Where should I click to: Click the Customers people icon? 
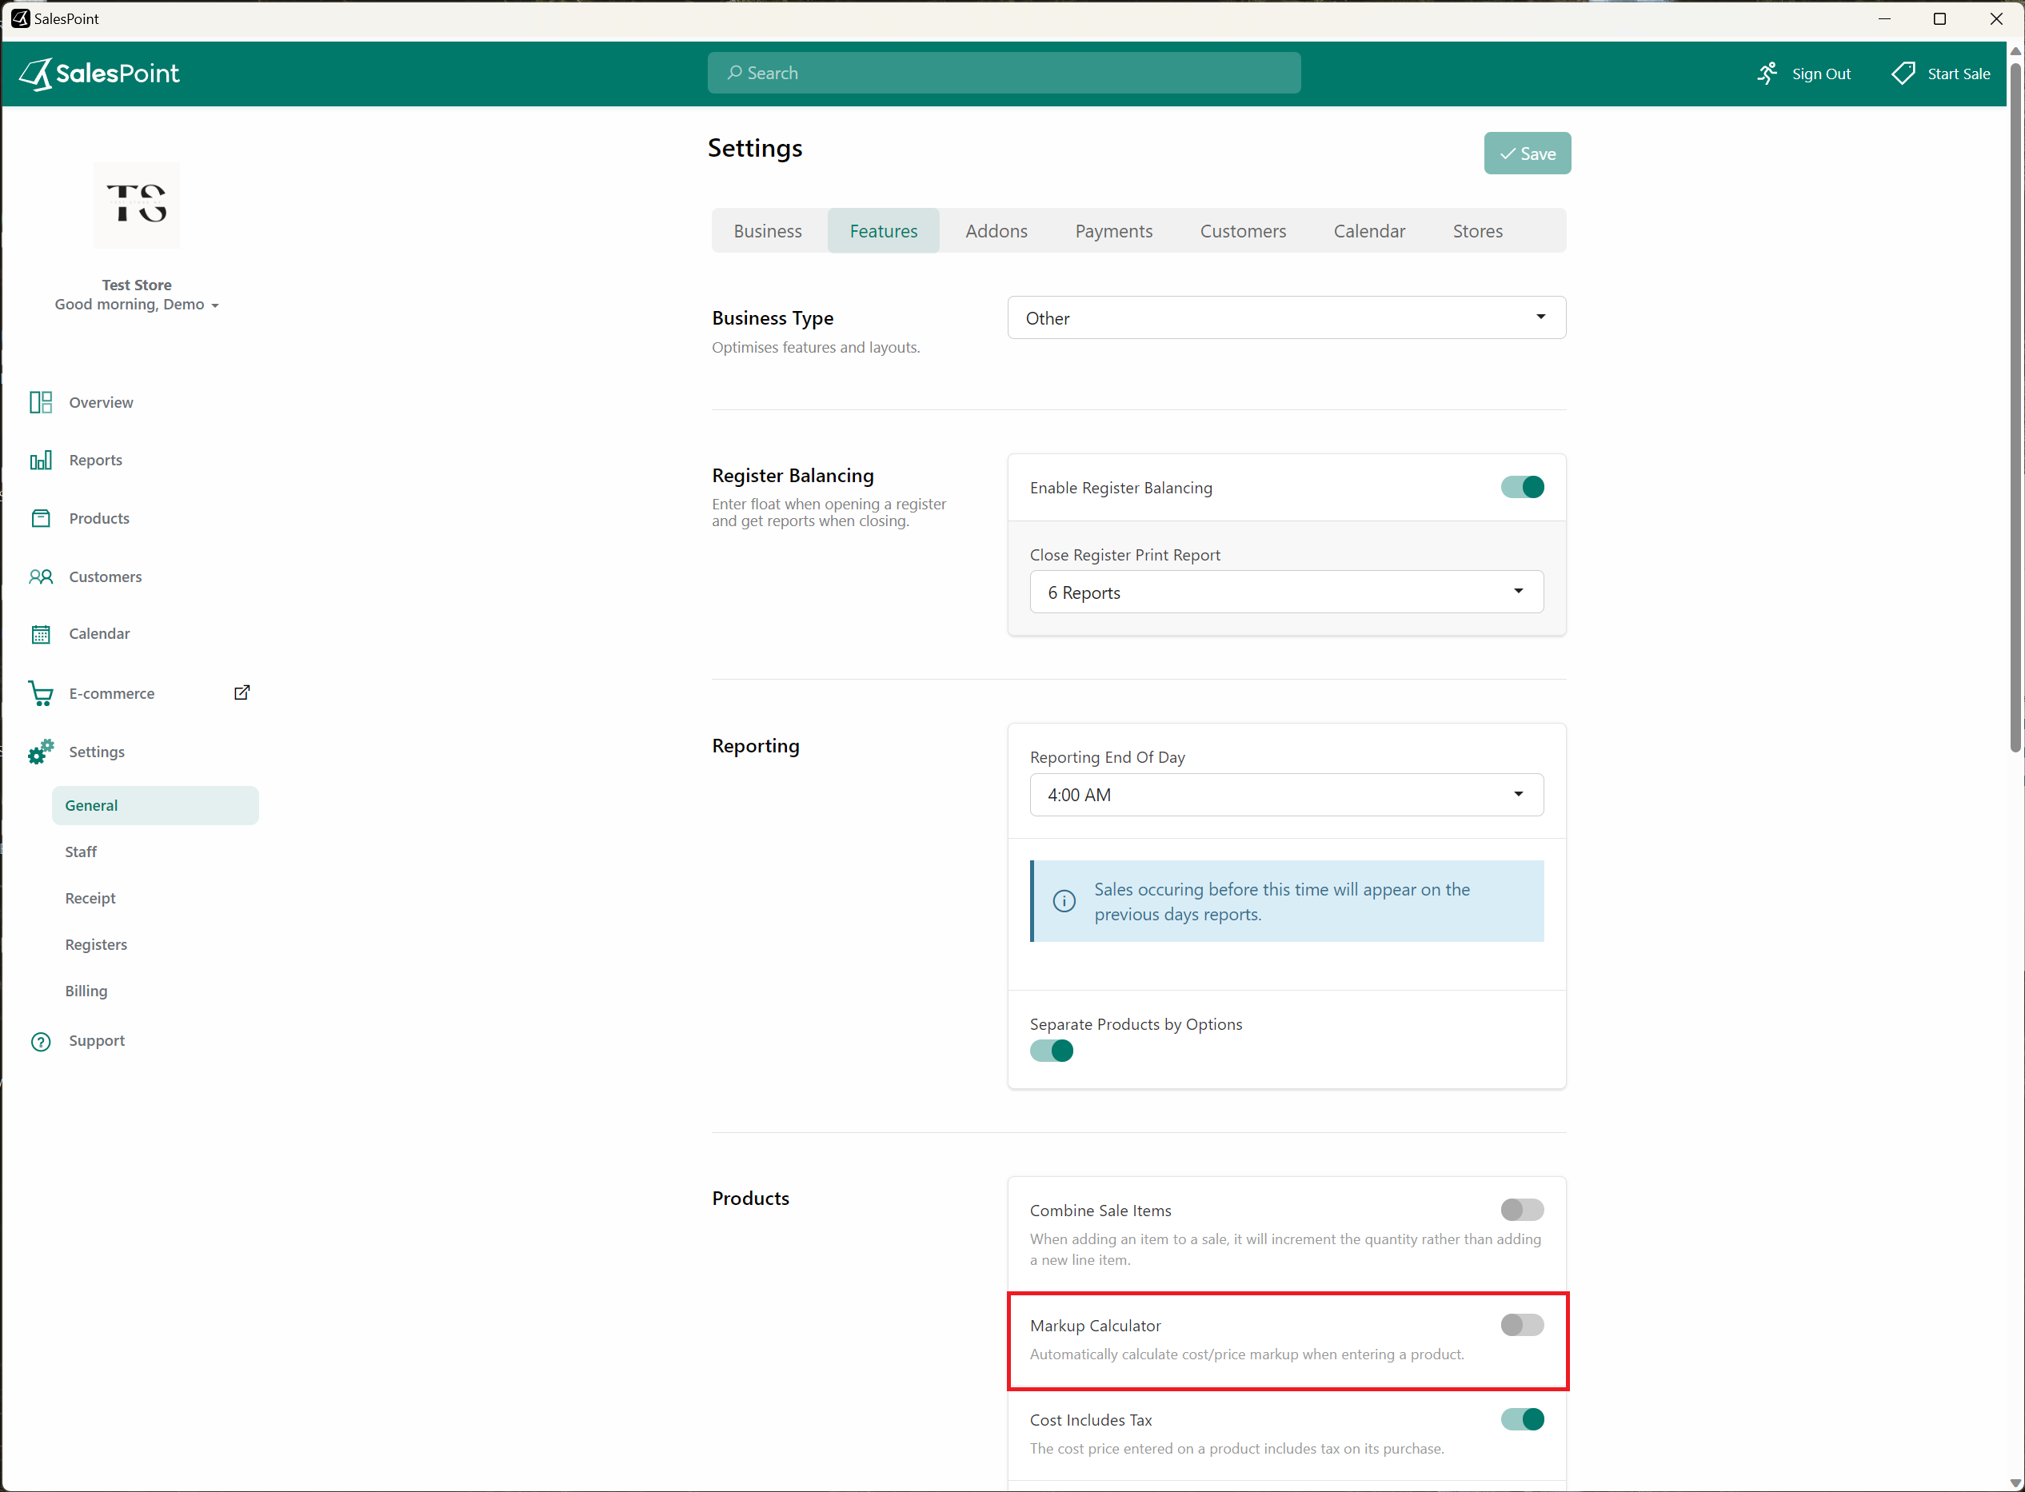point(41,576)
